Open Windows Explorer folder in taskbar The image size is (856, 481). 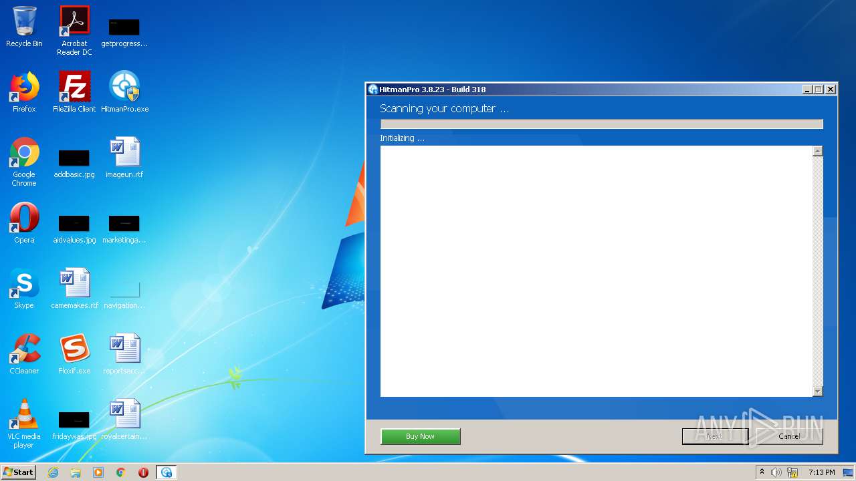pos(76,472)
